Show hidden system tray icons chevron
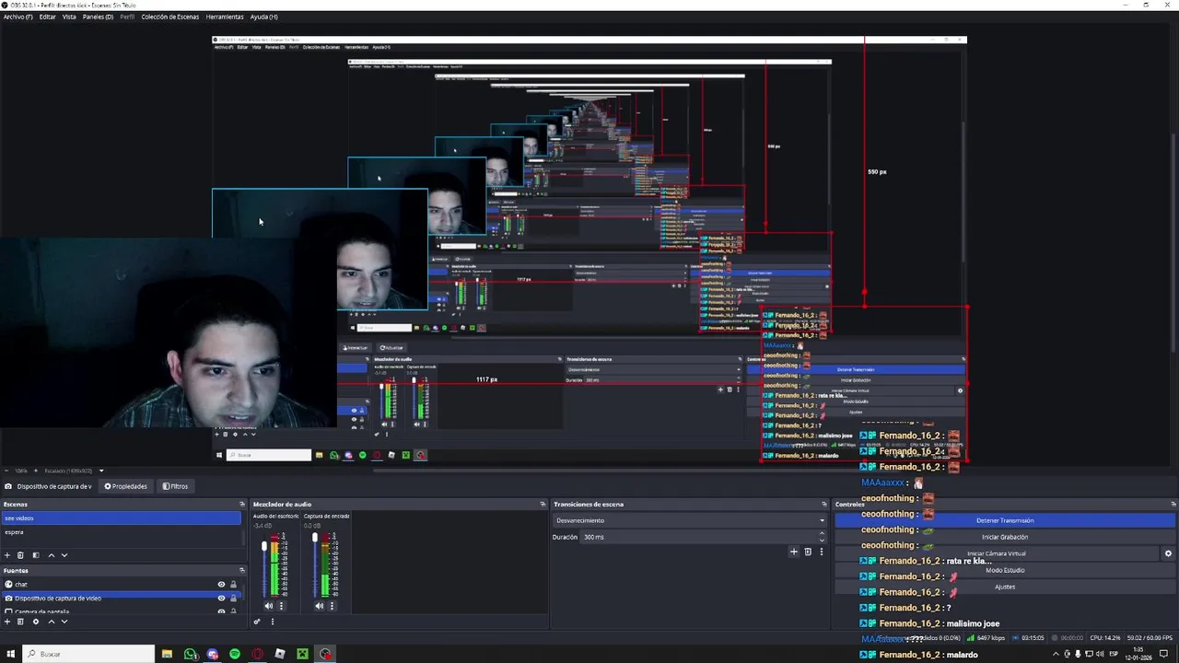 [x=1056, y=654]
